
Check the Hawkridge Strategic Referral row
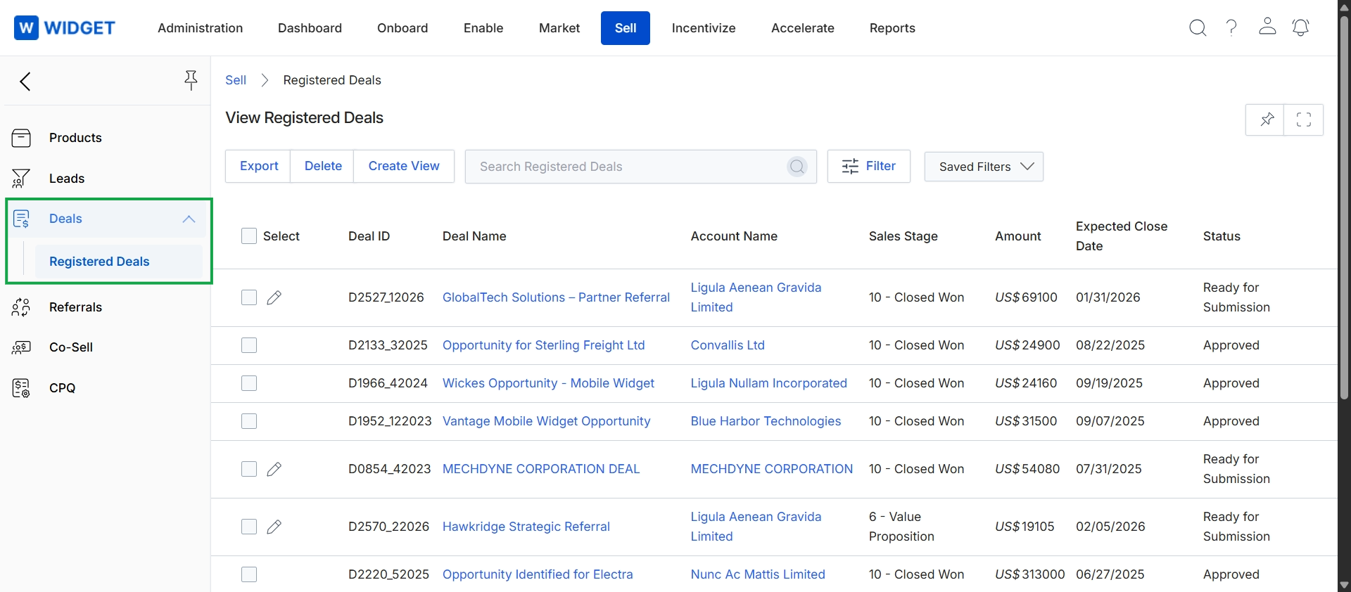(x=249, y=527)
